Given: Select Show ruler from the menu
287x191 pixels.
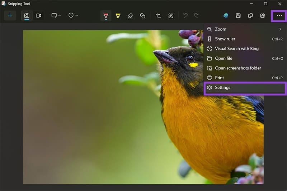Looking at the screenshot, I should [225, 39].
